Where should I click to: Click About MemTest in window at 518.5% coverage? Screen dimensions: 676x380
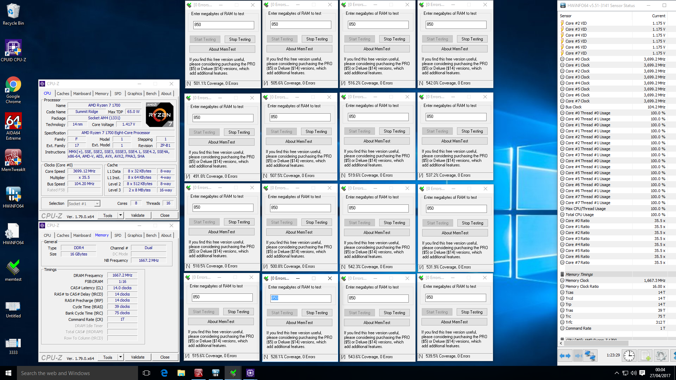(221, 232)
